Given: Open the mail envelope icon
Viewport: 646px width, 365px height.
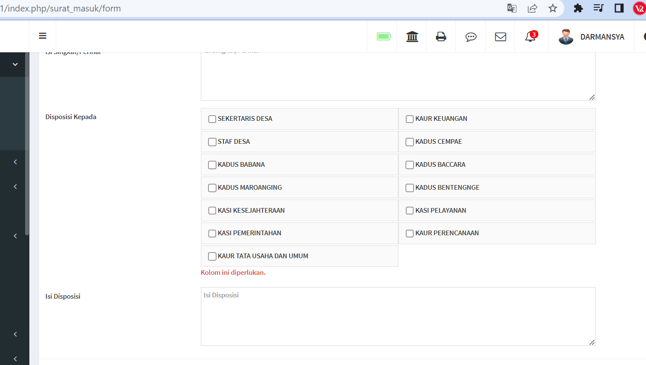Looking at the screenshot, I should pos(500,37).
